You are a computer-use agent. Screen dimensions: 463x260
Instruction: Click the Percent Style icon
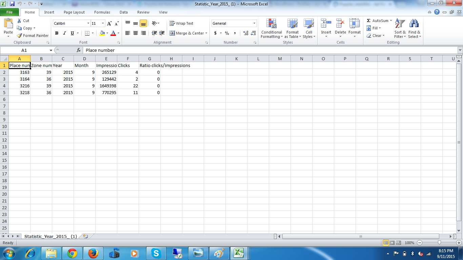pos(227,33)
